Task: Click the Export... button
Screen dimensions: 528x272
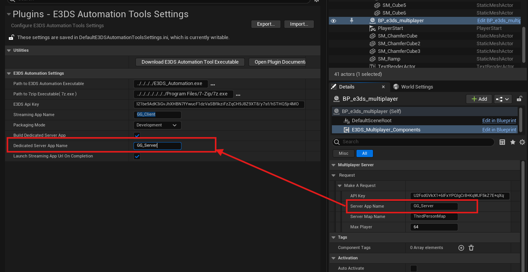Action: [266, 24]
